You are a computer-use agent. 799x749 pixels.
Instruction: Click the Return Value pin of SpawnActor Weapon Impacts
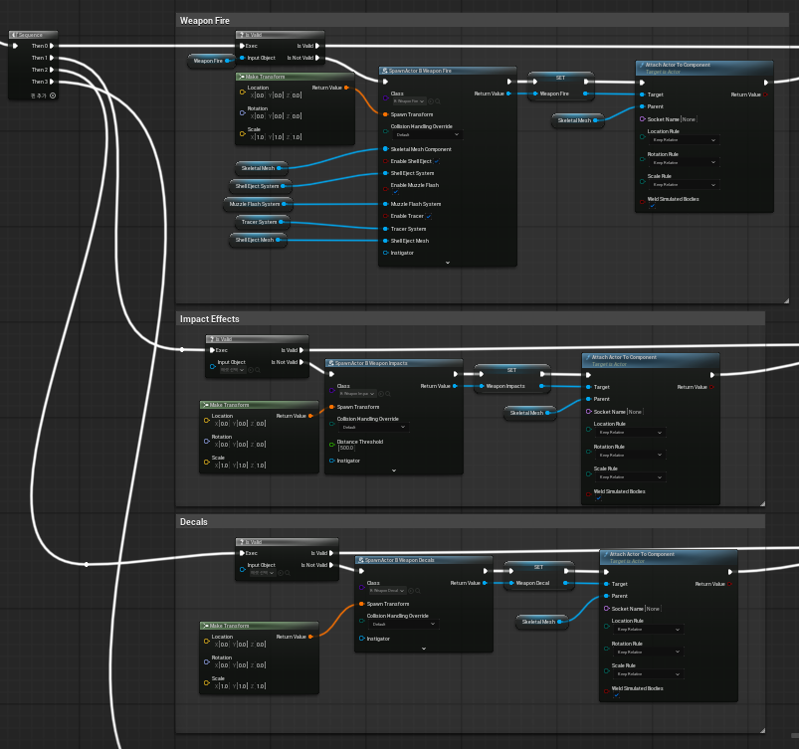[455, 386]
